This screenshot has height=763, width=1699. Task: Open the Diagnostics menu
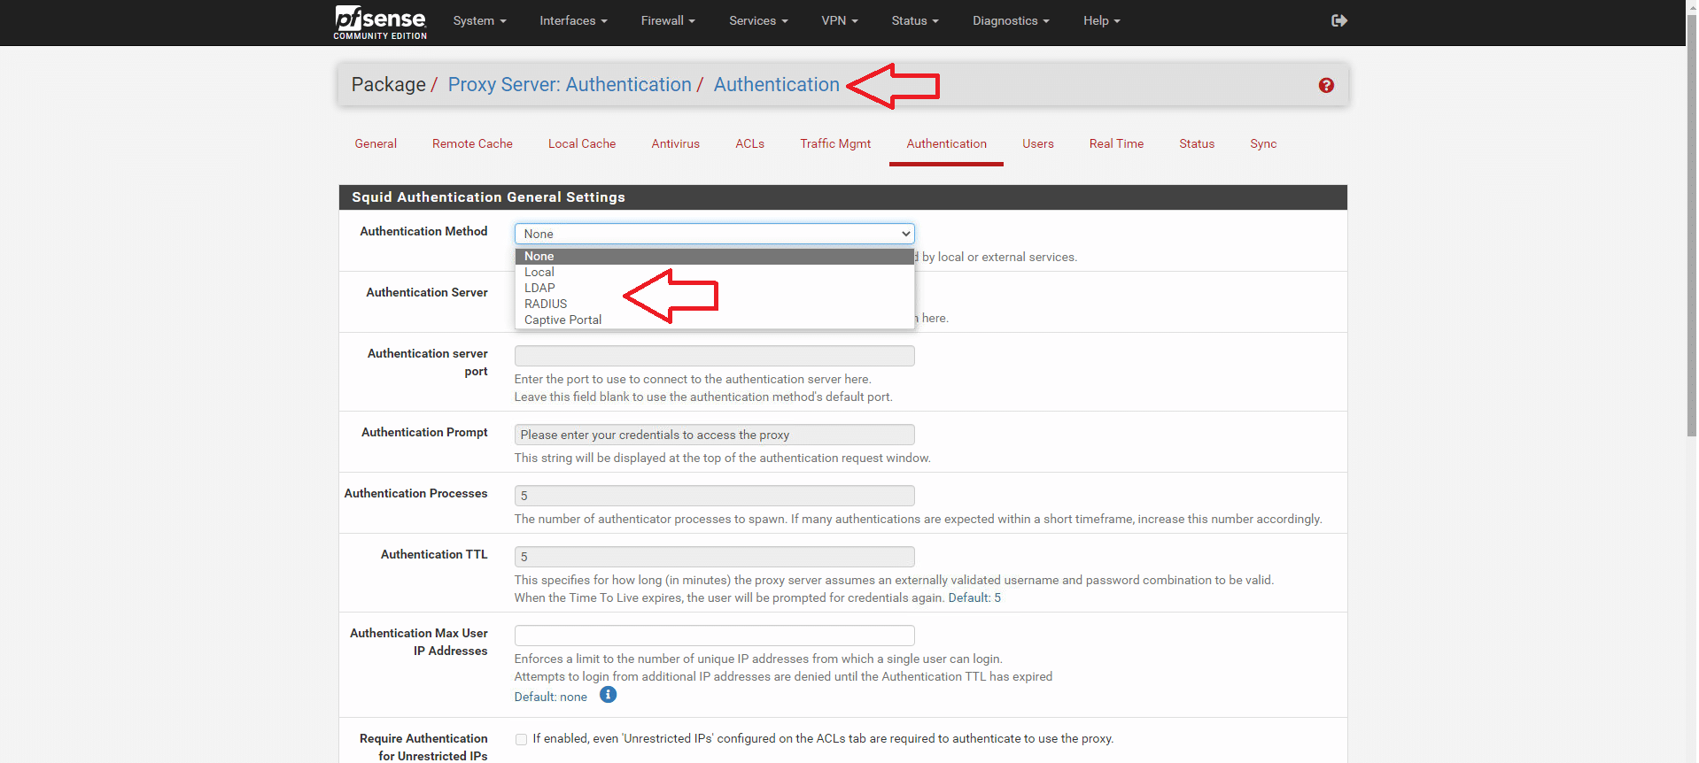(1011, 20)
